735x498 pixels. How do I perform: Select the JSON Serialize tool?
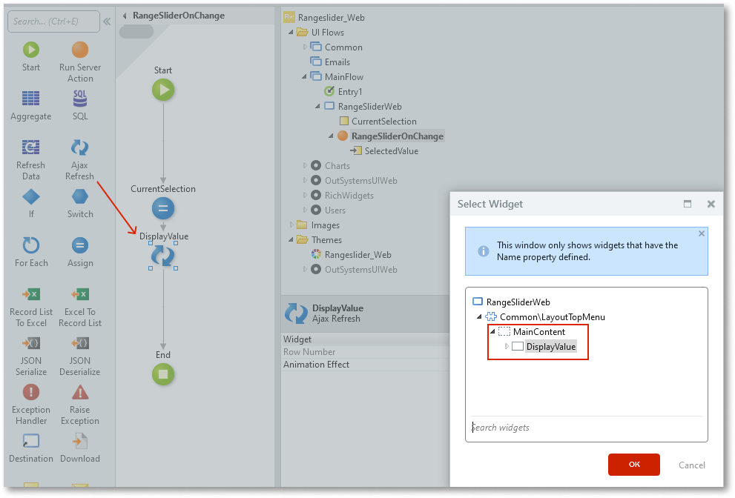click(x=30, y=343)
